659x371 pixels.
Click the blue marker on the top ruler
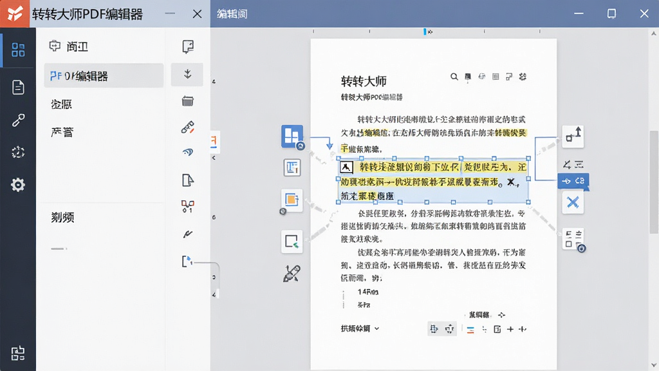pyautogui.click(x=425, y=32)
